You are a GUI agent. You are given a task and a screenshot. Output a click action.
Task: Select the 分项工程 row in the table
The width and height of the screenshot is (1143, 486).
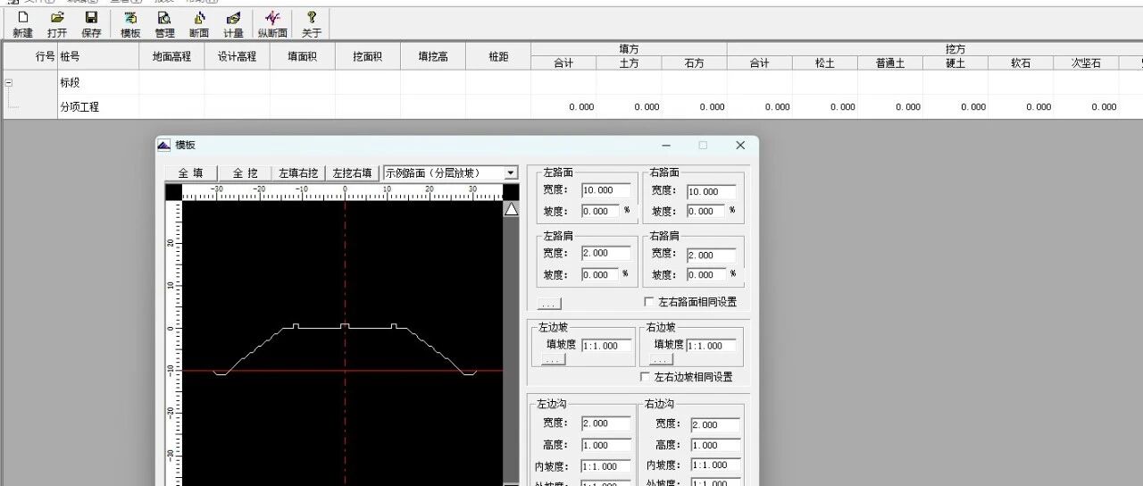click(571, 106)
